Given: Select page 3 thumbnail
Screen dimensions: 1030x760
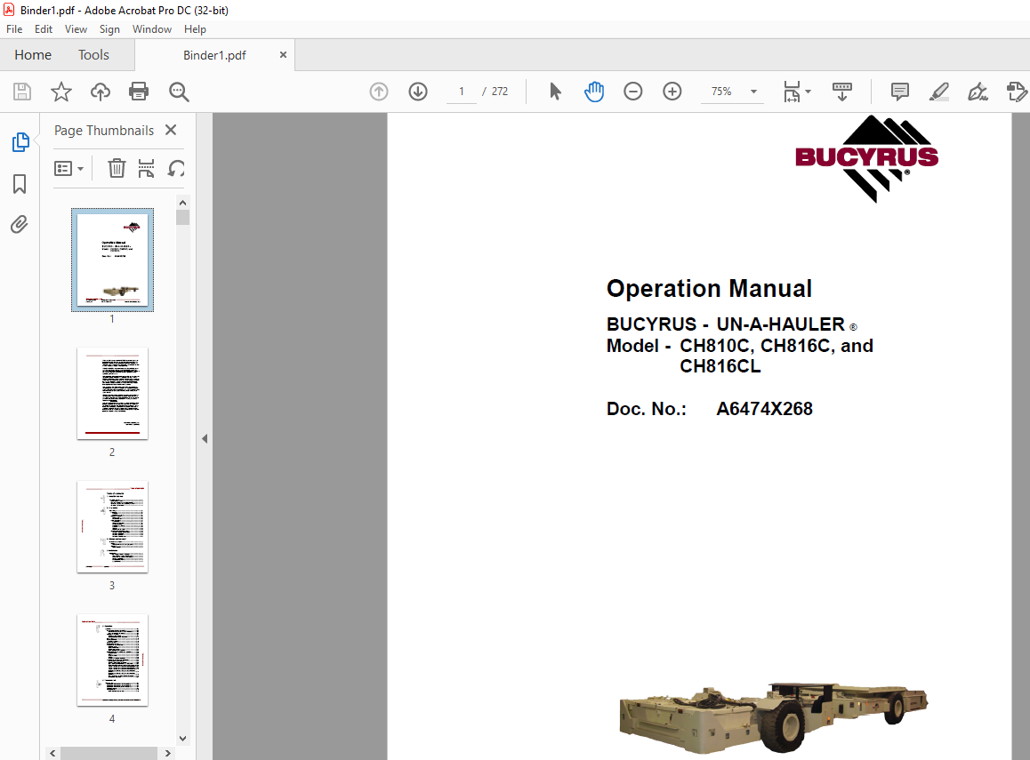Looking at the screenshot, I should 112,527.
